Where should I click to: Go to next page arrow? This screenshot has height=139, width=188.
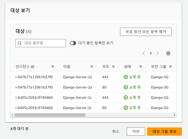tap(158, 53)
